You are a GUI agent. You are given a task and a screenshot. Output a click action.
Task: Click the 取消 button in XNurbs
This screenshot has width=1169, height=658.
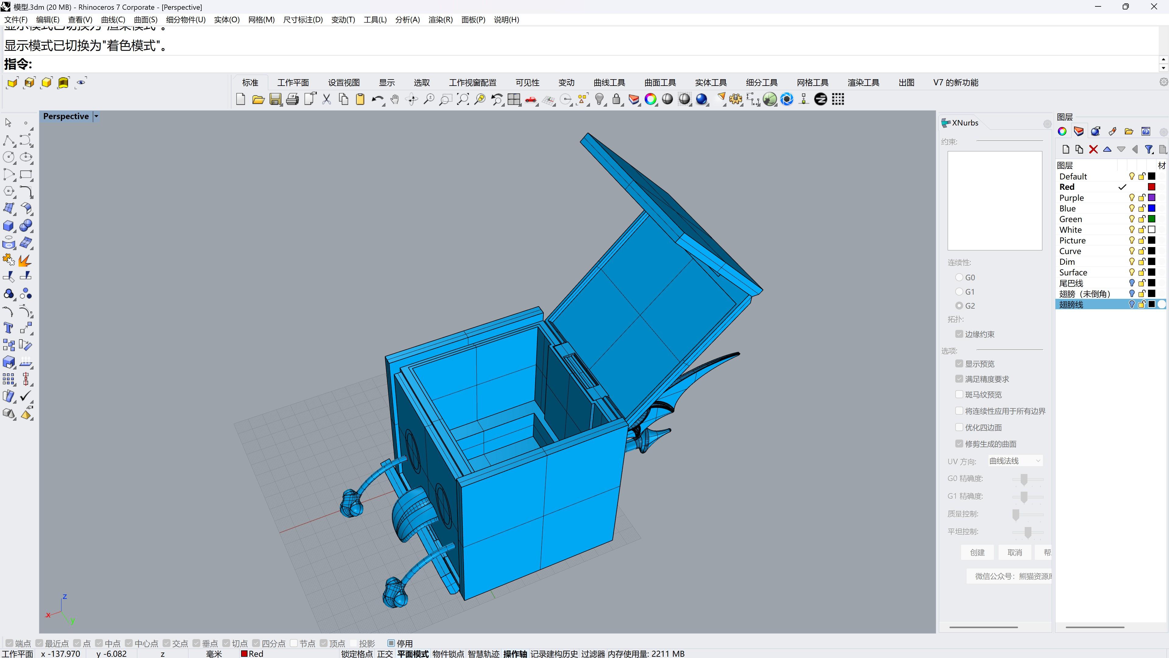[x=1014, y=552]
